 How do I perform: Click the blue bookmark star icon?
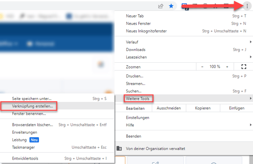coord(171,6)
